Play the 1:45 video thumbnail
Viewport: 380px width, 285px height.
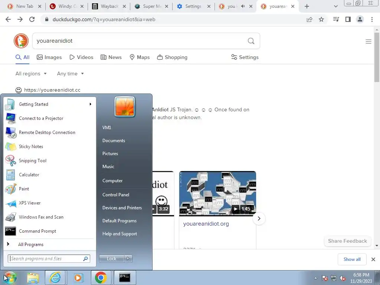click(217, 193)
